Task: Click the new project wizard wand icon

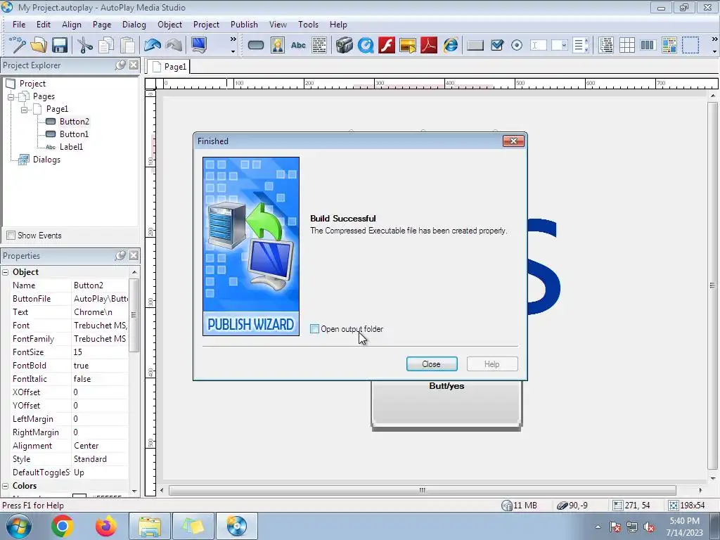Action: tap(17, 45)
